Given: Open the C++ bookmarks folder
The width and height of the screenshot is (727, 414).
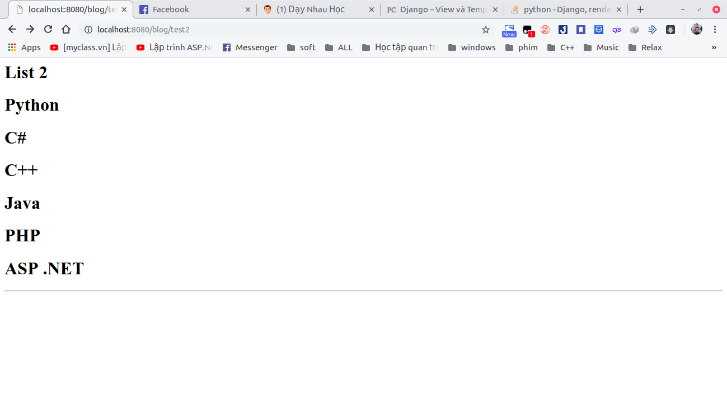Looking at the screenshot, I should (x=561, y=47).
